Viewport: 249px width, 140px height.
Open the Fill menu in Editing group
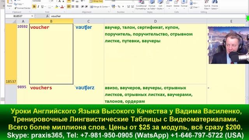coord(194,3)
